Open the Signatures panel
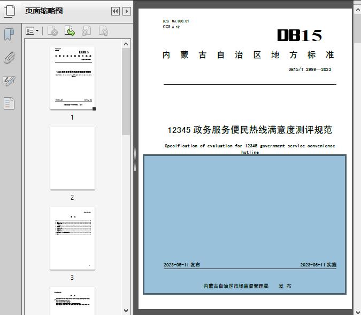361x315 pixels. pos(9,81)
